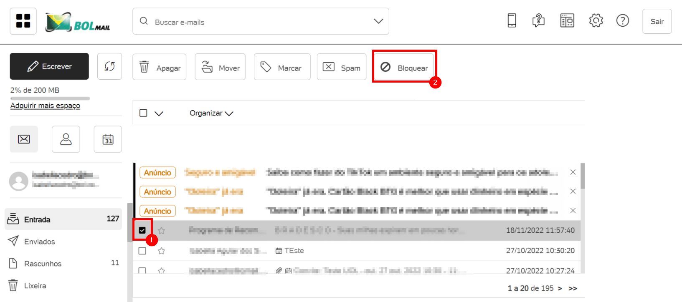Uncheck the 18/11/2022 11:57:40 message checkbox
This screenshot has height=302, width=682.
(x=142, y=230)
